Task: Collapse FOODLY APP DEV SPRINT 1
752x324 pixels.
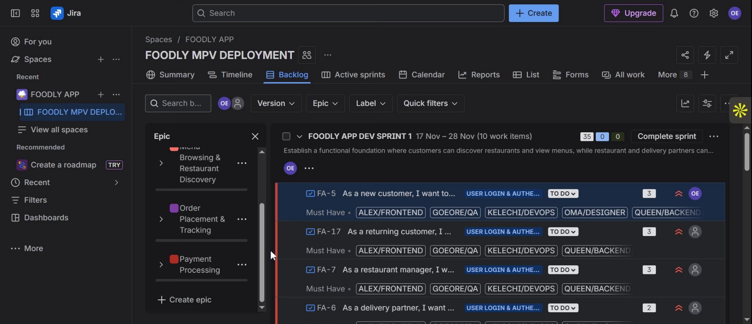Action: (299, 136)
